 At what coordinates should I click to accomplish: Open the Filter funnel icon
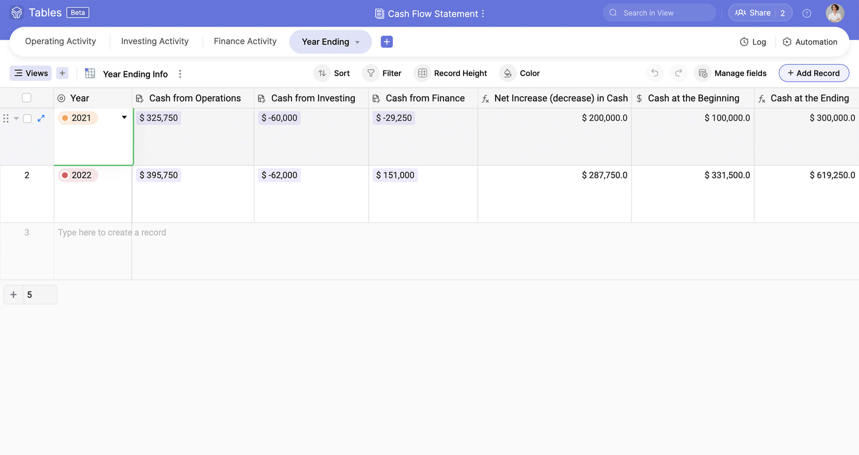click(x=371, y=73)
